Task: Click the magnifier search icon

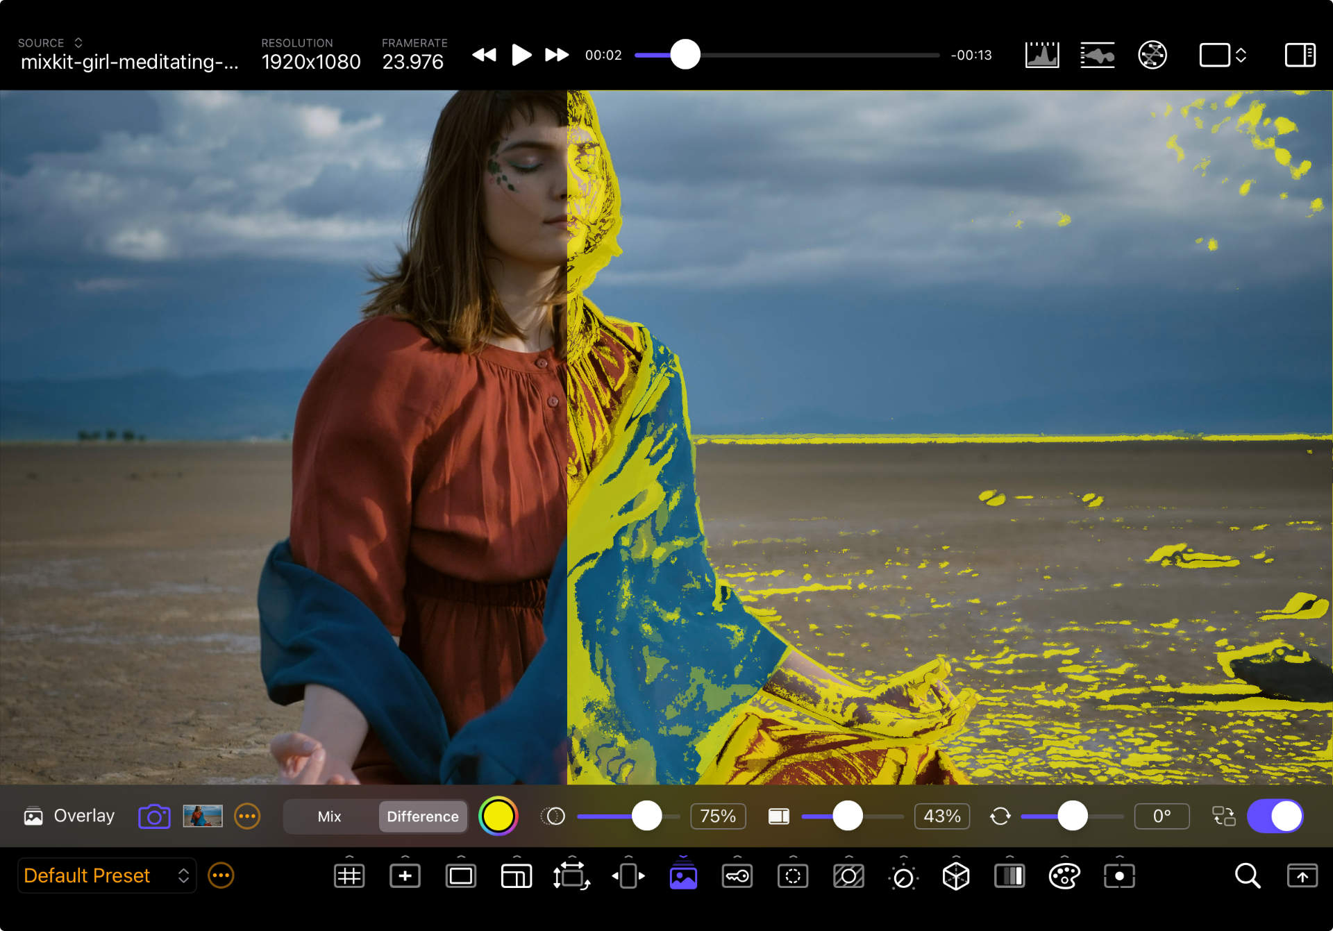Action: [x=1247, y=876]
